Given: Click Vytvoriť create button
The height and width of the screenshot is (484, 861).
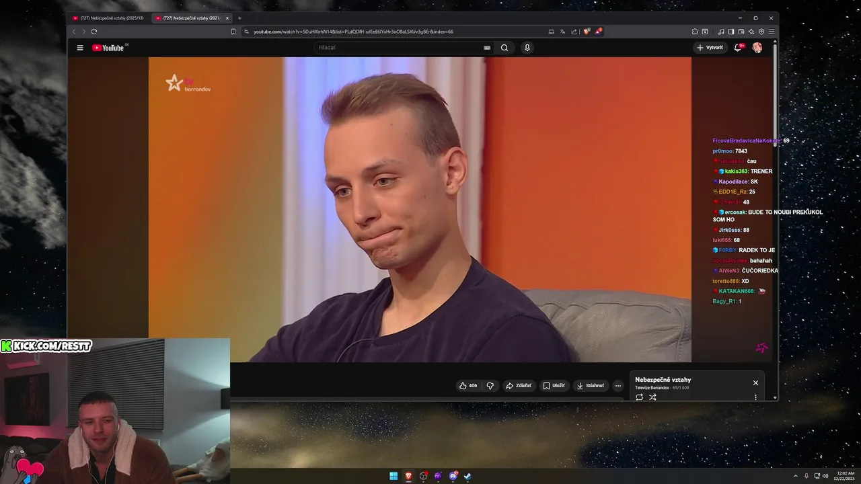Looking at the screenshot, I should [x=710, y=48].
